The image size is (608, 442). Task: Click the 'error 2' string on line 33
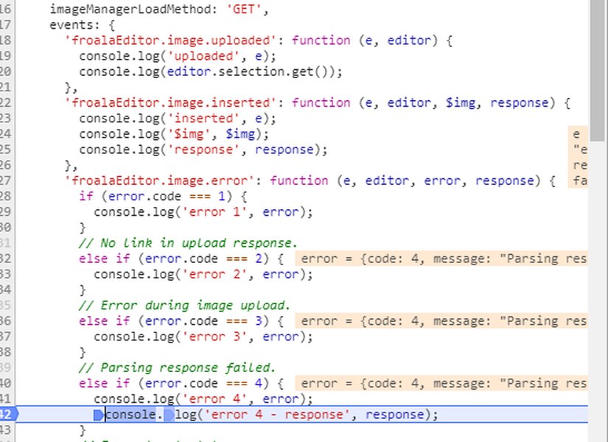(x=214, y=275)
